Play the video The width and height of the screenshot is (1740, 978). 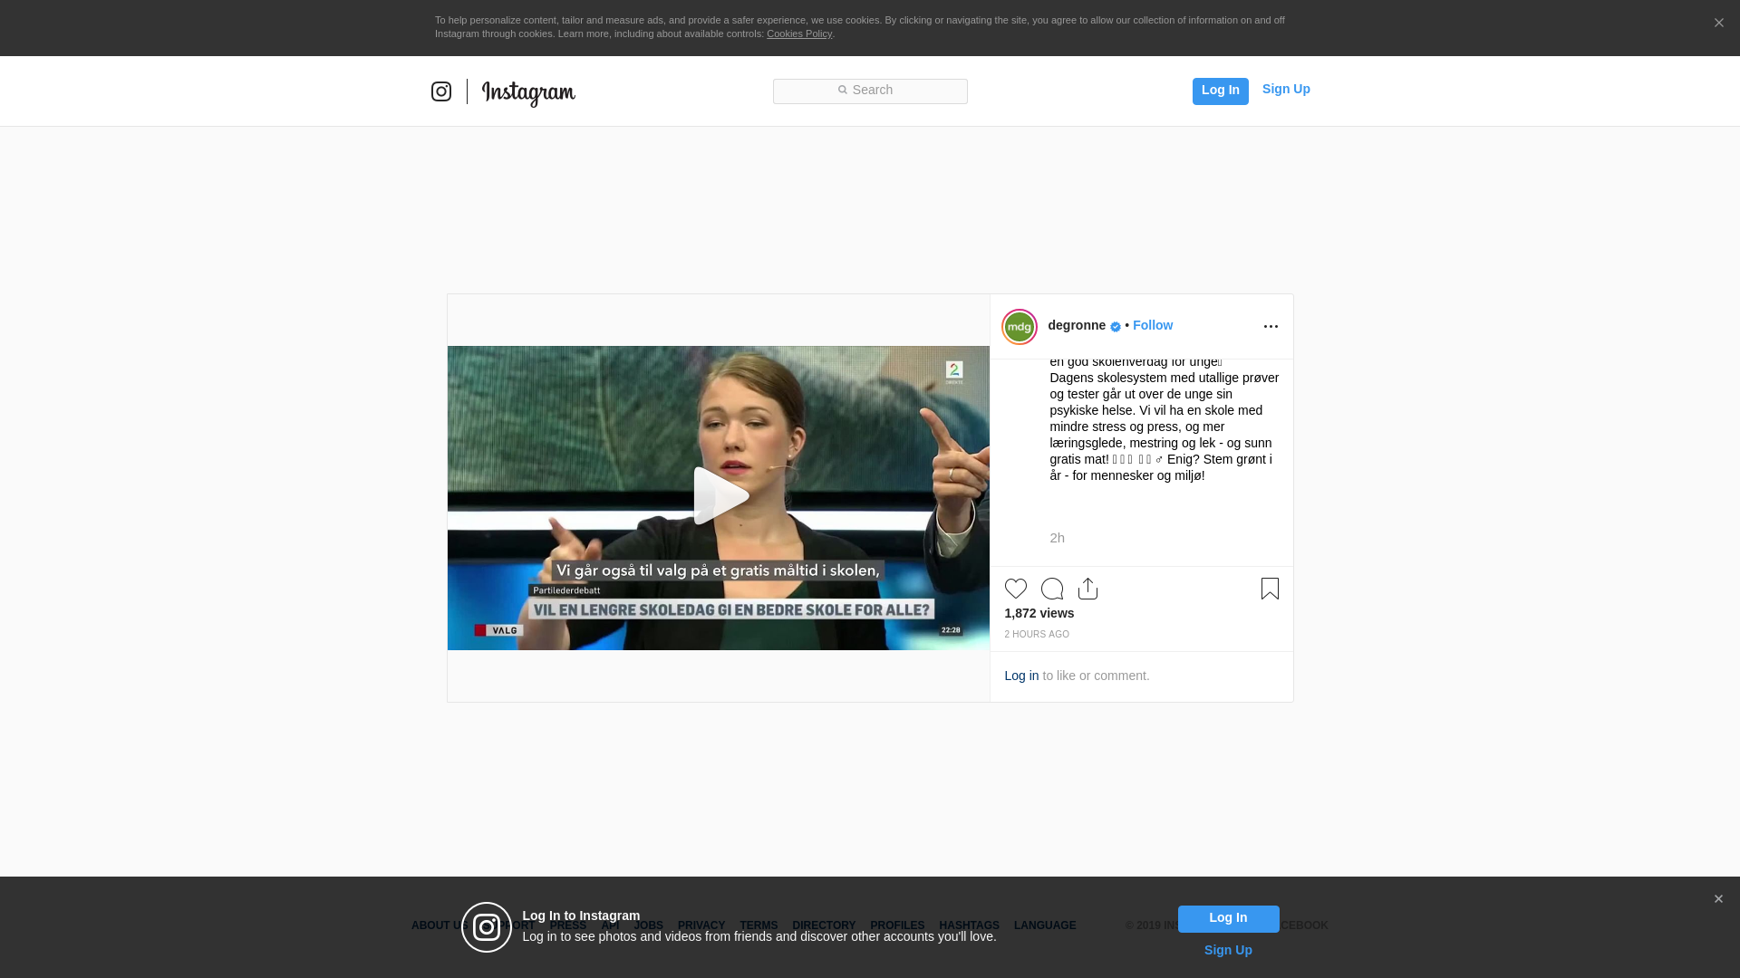coord(719,496)
